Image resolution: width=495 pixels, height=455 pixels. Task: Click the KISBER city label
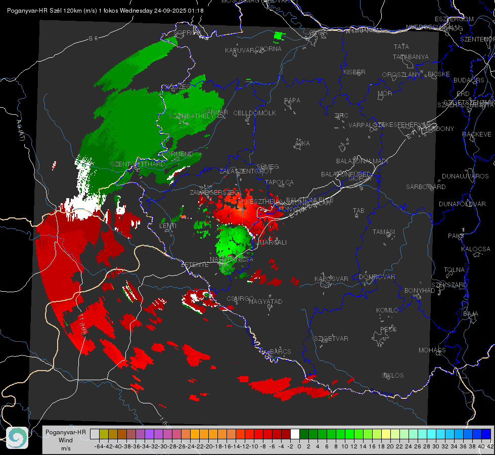[x=354, y=72]
